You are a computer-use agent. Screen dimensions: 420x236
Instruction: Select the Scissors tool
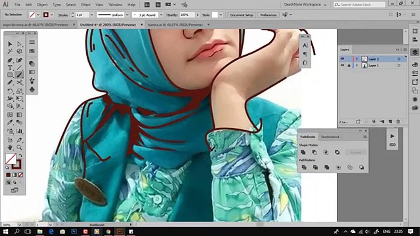tap(19, 83)
